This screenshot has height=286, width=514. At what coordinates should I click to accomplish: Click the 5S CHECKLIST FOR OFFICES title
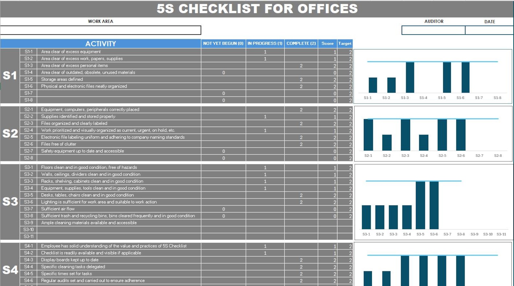tap(257, 9)
